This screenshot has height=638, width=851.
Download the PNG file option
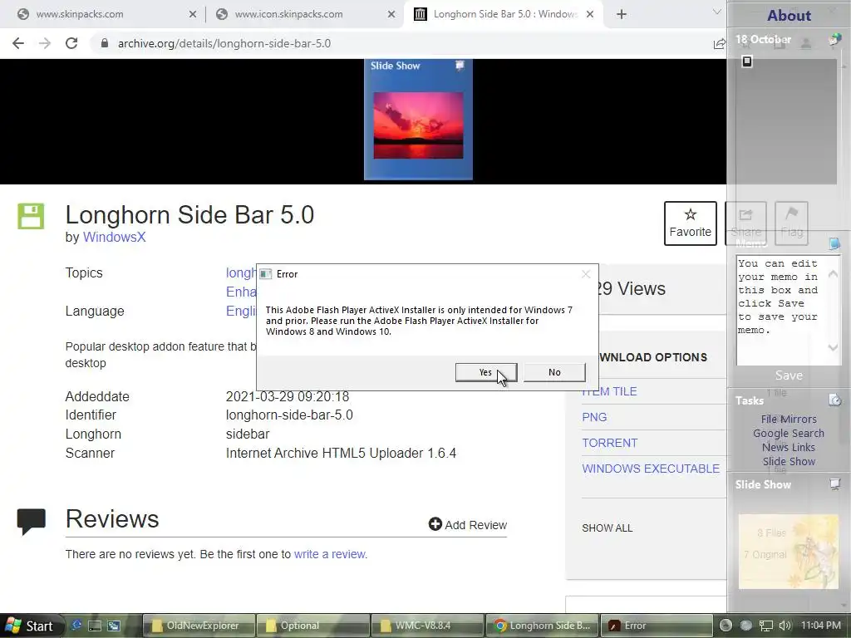point(594,417)
